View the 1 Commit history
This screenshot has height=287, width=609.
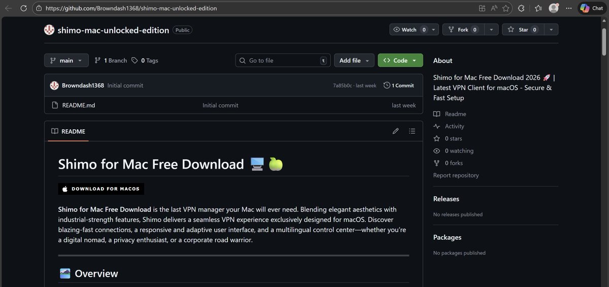click(x=399, y=86)
